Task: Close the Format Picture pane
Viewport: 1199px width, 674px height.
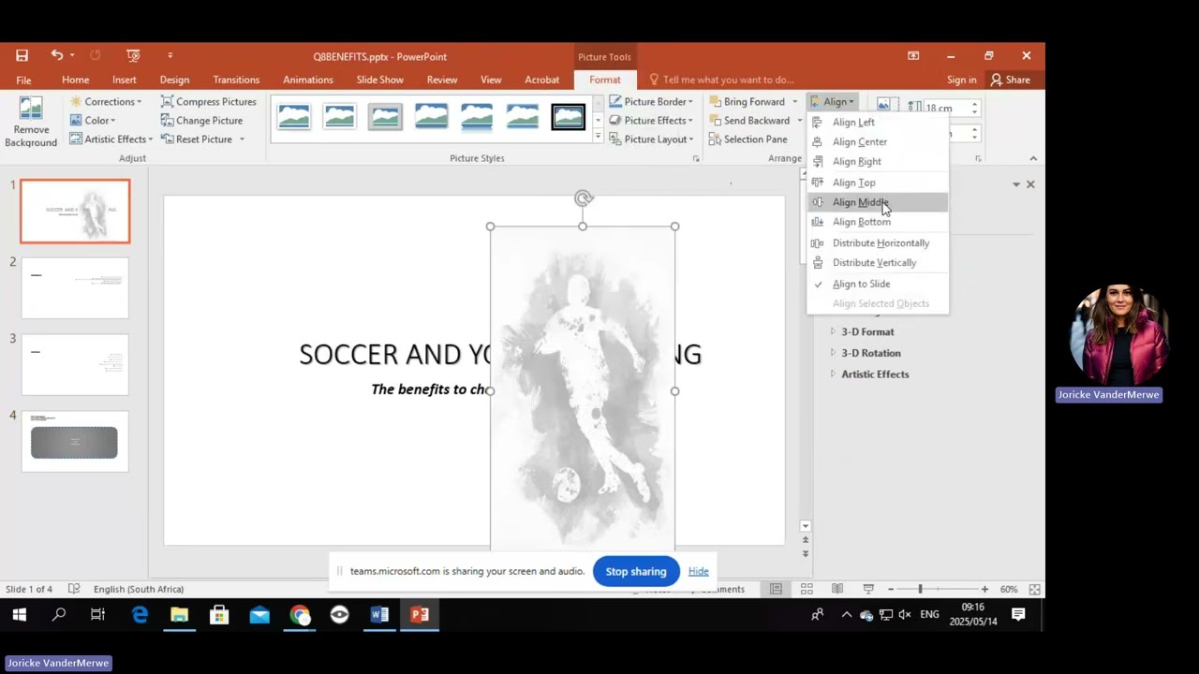Action: tap(1030, 184)
